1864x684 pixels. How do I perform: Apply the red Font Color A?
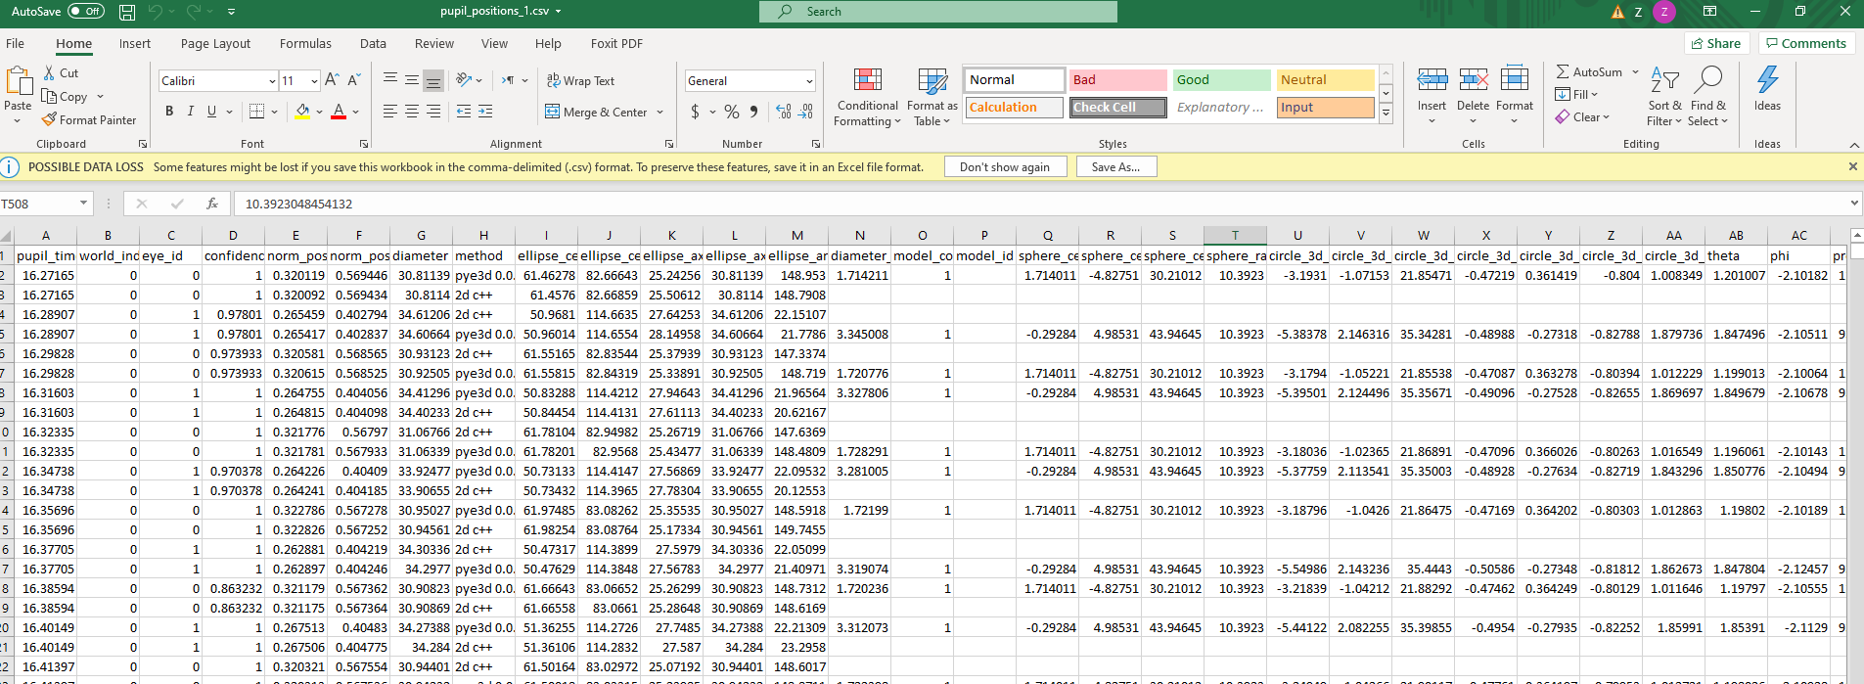coord(339,112)
